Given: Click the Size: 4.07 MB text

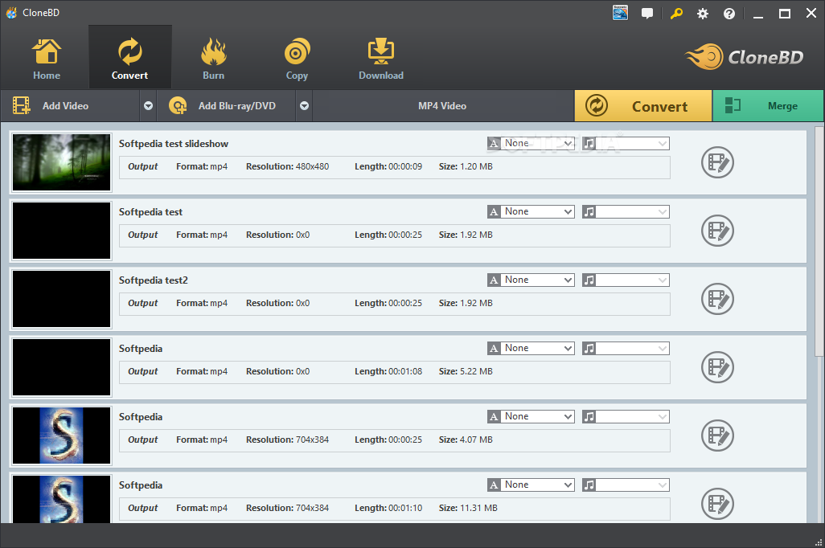Looking at the screenshot, I should [466, 440].
